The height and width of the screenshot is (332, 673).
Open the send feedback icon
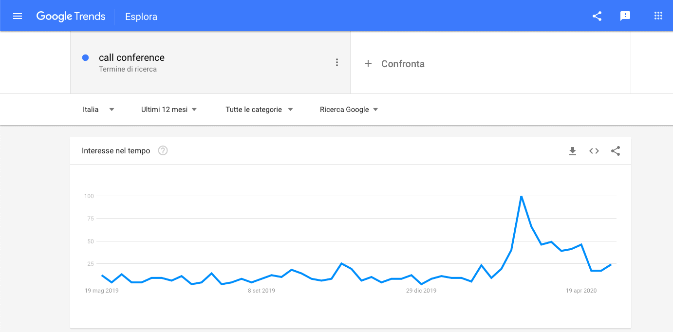coord(625,16)
